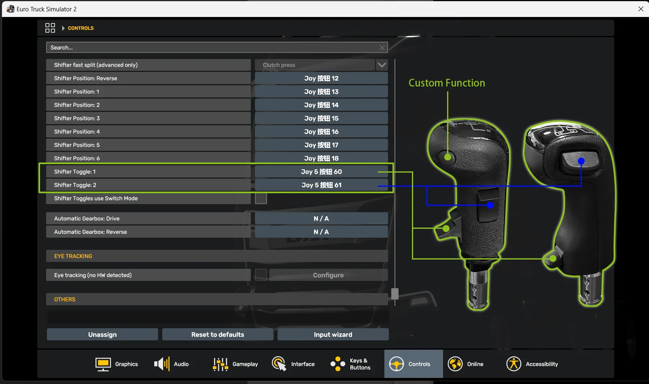The width and height of the screenshot is (649, 384).
Task: Click the Euro Truck Simulator 2 title bar icon
Action: pyautogui.click(x=11, y=9)
